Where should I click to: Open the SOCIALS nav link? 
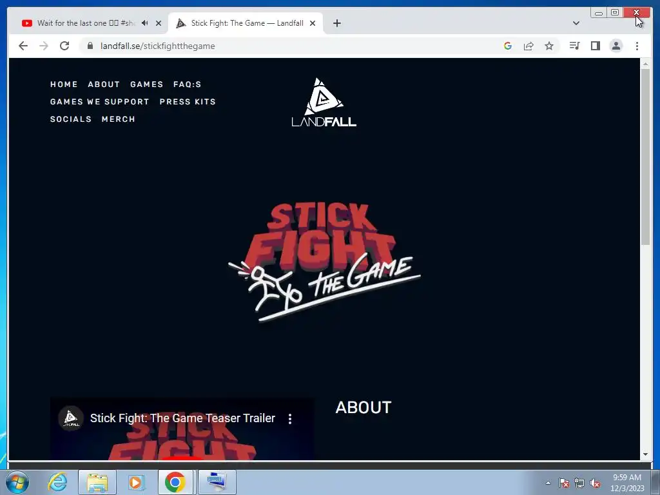(x=71, y=119)
